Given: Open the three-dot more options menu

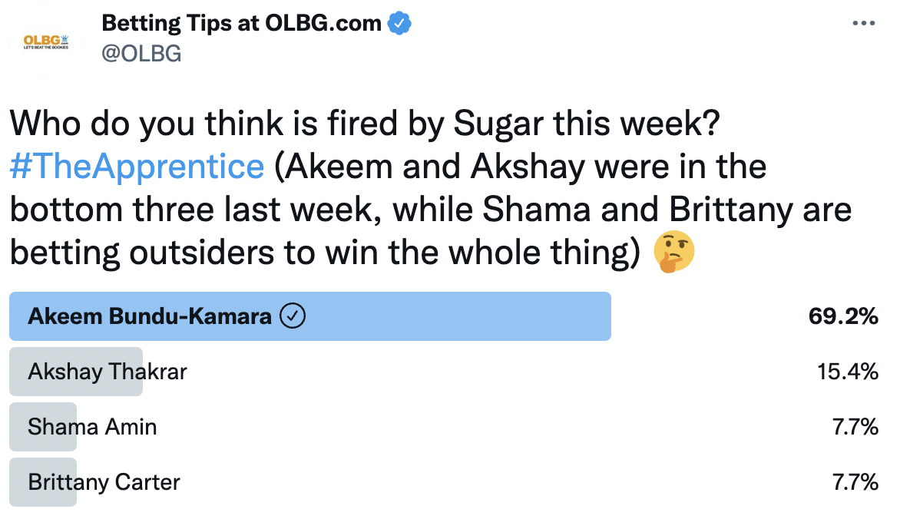Looking at the screenshot, I should click(x=863, y=24).
